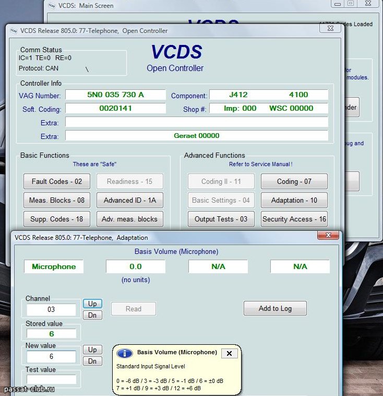This screenshot has height=396, width=383.
Task: Open Fault Codes - 02
Action: [57, 181]
